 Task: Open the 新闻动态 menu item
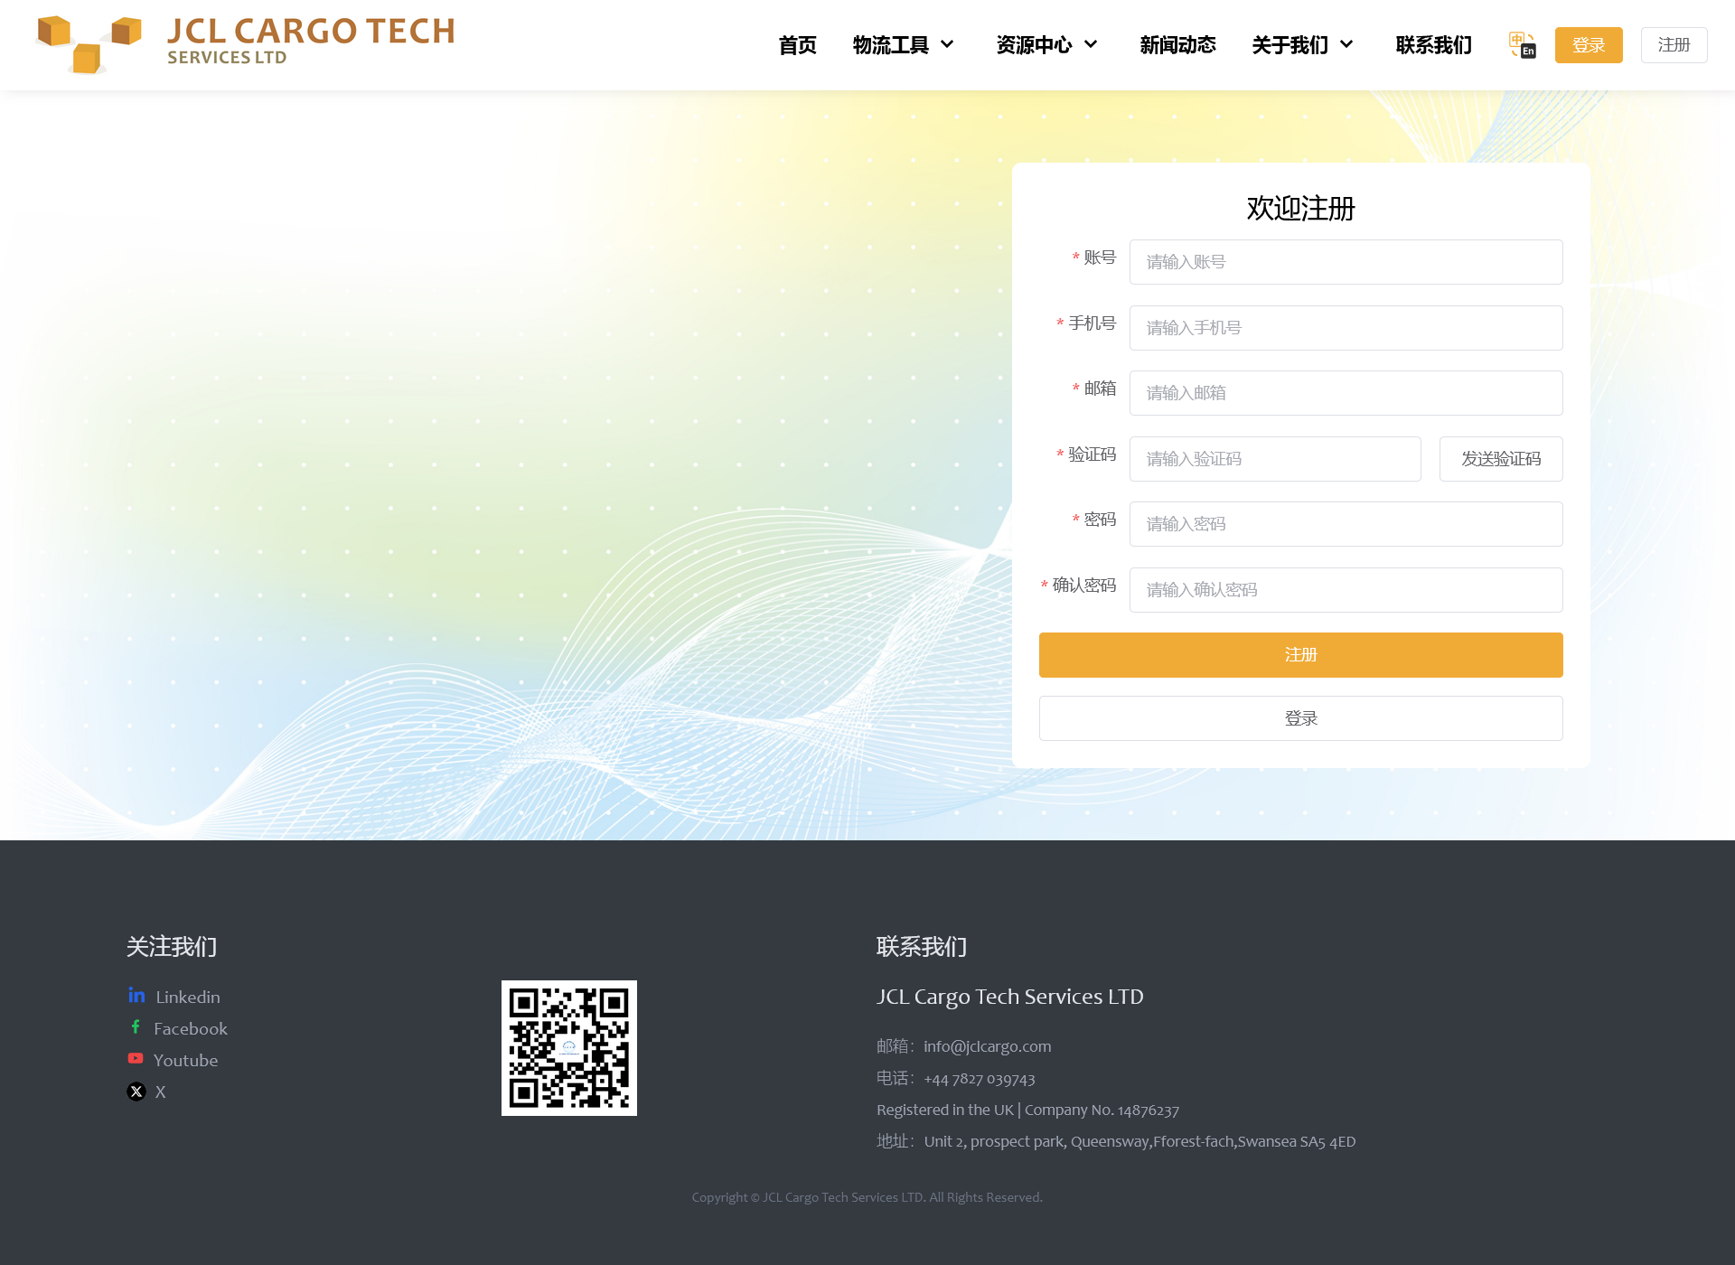pos(1177,44)
